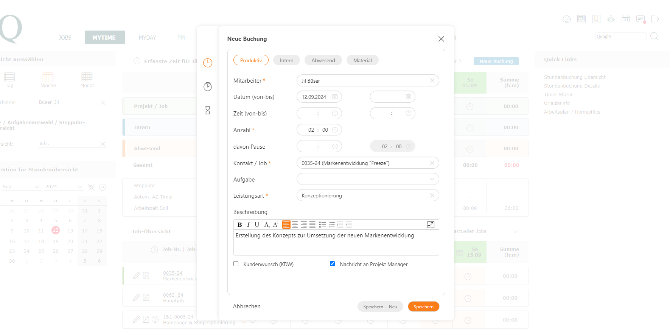The image size is (670, 334).
Task: Select the align left icon in the editor
Action: pyautogui.click(x=286, y=225)
